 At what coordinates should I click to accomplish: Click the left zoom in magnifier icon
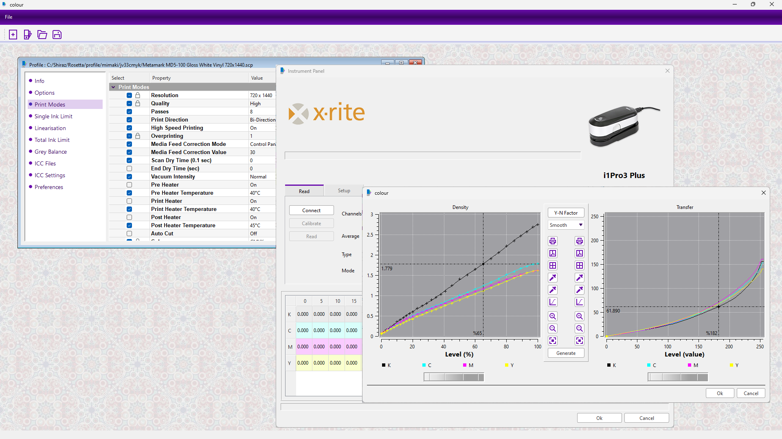point(553,316)
